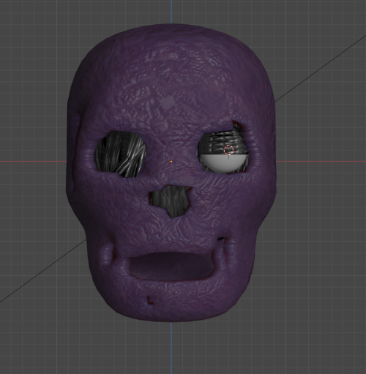Image resolution: width=366 pixels, height=374 pixels.
Task: Click the red-white 3D cursor circle
Action: (x=228, y=150)
